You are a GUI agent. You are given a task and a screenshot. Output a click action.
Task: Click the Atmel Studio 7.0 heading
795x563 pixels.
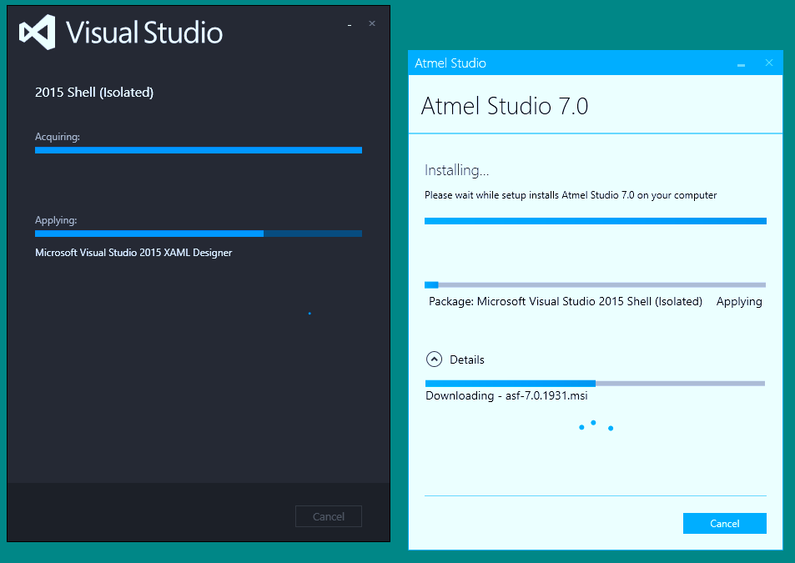[x=505, y=107]
